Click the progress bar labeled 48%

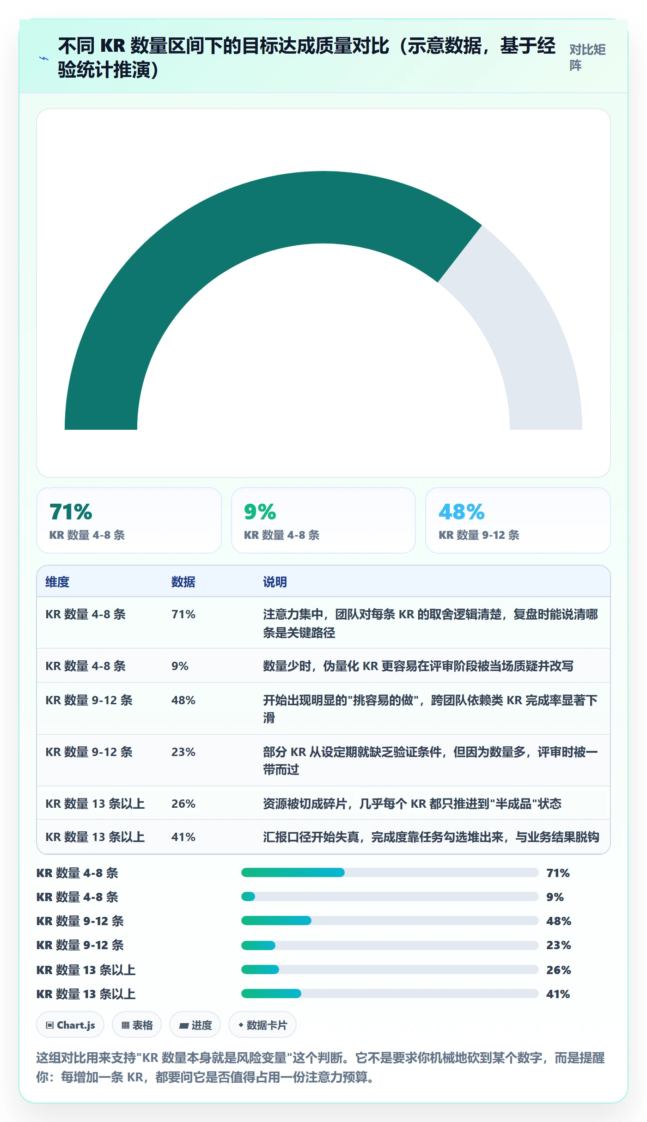(390, 921)
